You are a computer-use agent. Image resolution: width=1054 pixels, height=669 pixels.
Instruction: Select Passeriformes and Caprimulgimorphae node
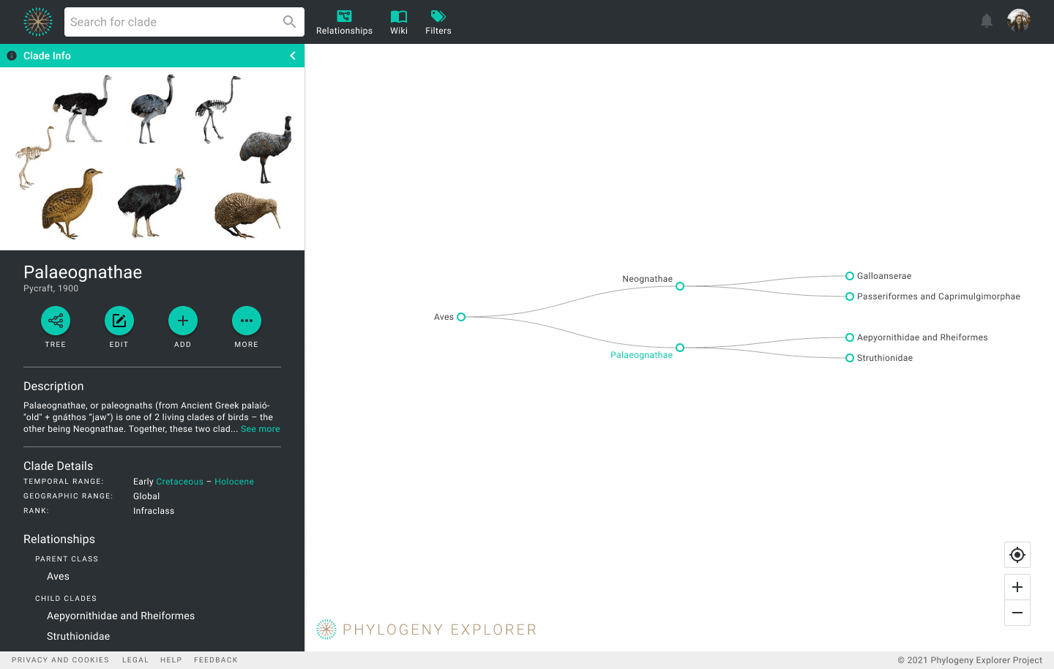(850, 296)
